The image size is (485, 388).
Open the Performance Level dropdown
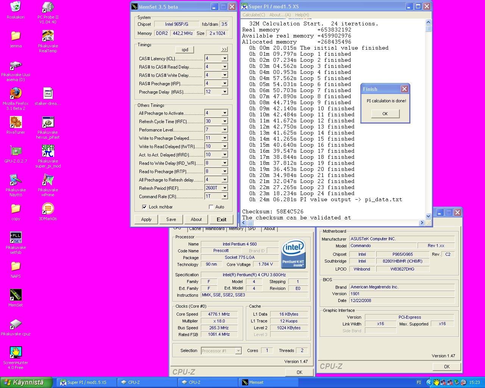[x=225, y=130]
